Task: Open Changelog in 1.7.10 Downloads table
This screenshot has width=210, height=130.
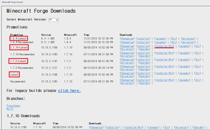Action: point(96,127)
